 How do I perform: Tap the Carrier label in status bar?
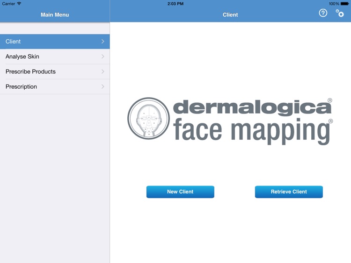coord(8,4)
